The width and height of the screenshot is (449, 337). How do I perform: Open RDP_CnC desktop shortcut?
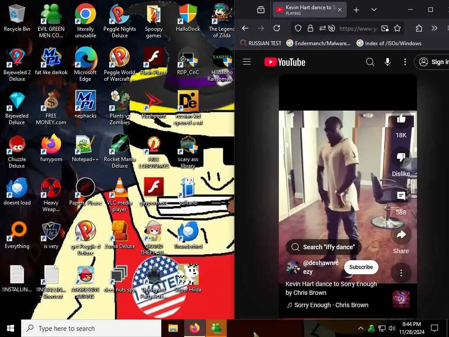(x=188, y=61)
